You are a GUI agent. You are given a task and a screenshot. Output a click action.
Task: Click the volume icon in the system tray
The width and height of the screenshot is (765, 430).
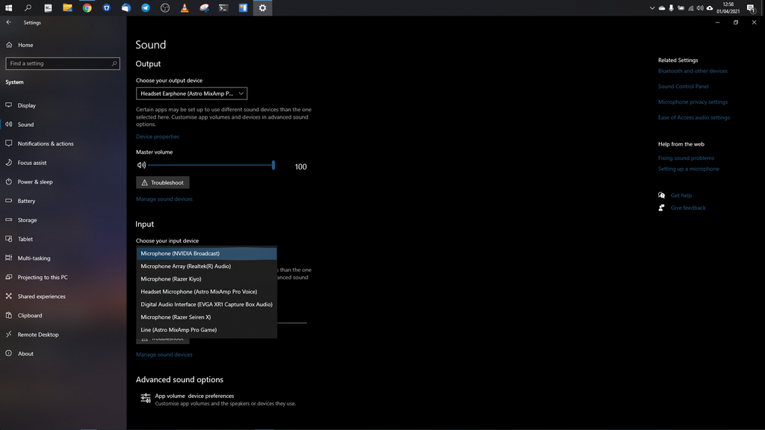(699, 8)
